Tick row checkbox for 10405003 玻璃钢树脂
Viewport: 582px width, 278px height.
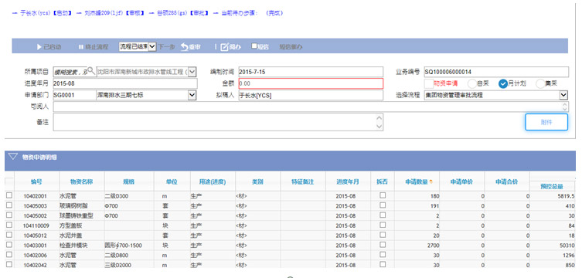pos(9,205)
